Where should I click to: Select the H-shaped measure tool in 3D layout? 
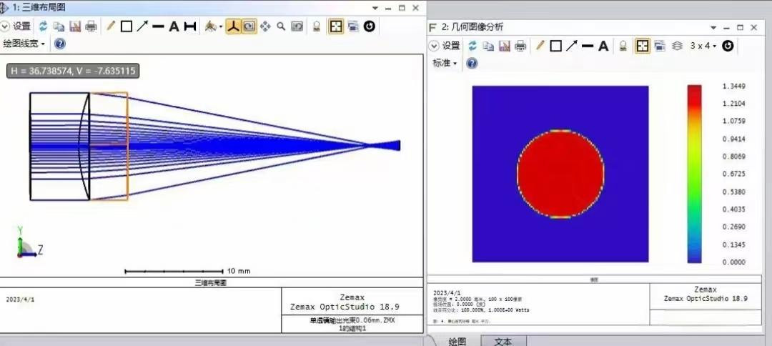point(190,26)
